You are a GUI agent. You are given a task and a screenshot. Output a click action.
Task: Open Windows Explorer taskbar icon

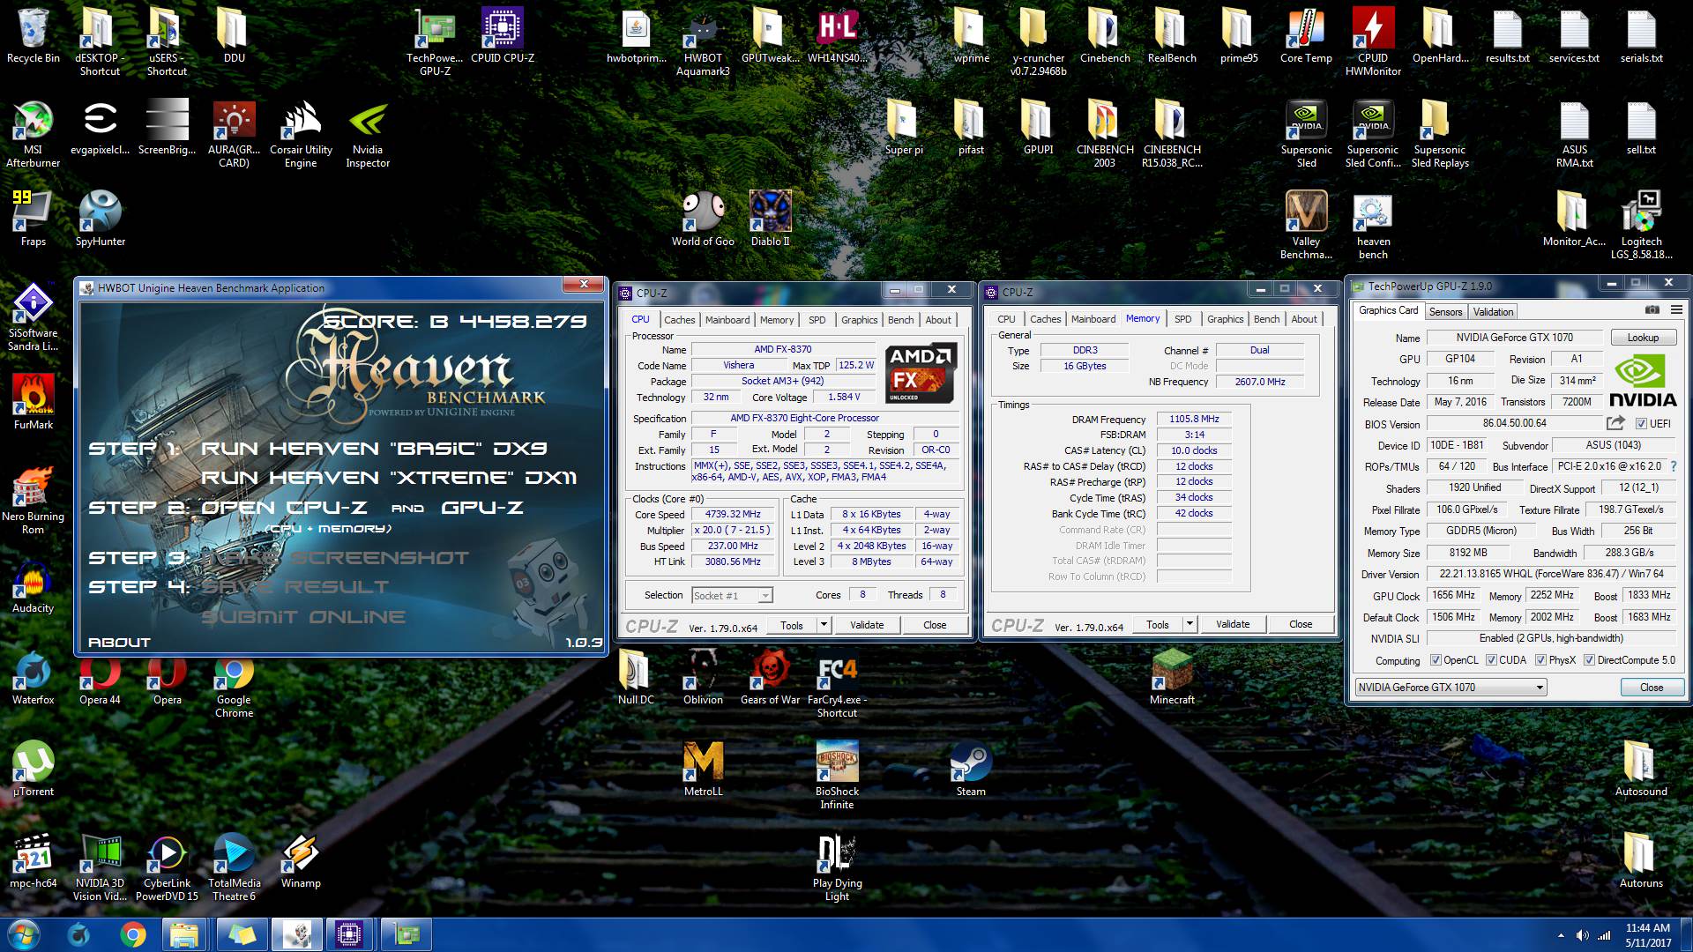click(x=186, y=934)
